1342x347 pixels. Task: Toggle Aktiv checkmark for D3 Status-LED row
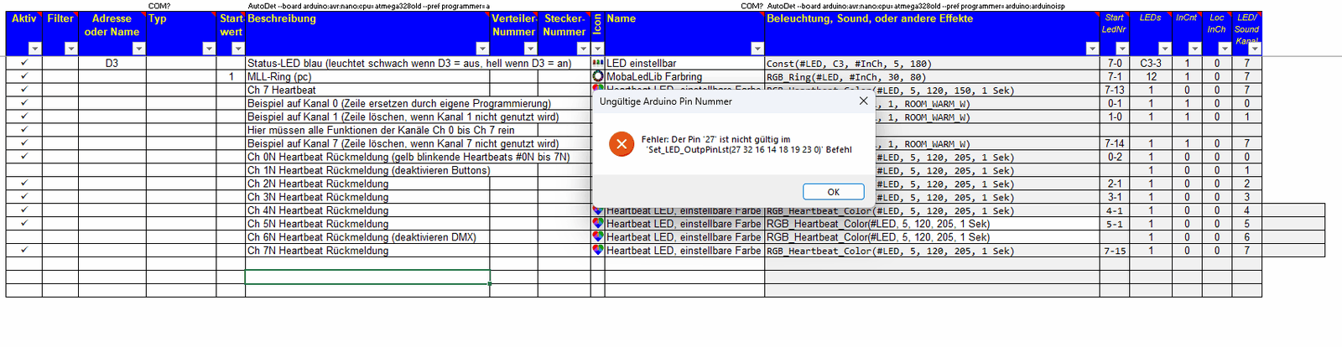pyautogui.click(x=23, y=63)
